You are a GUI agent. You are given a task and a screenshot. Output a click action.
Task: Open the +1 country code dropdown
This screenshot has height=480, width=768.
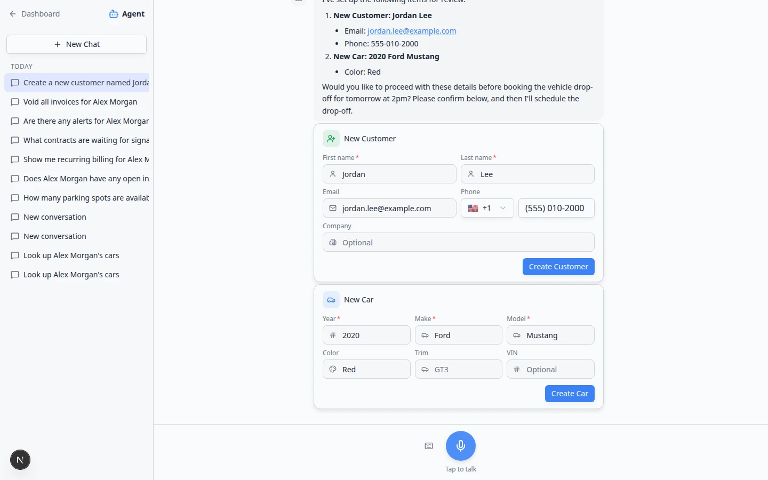(x=487, y=208)
